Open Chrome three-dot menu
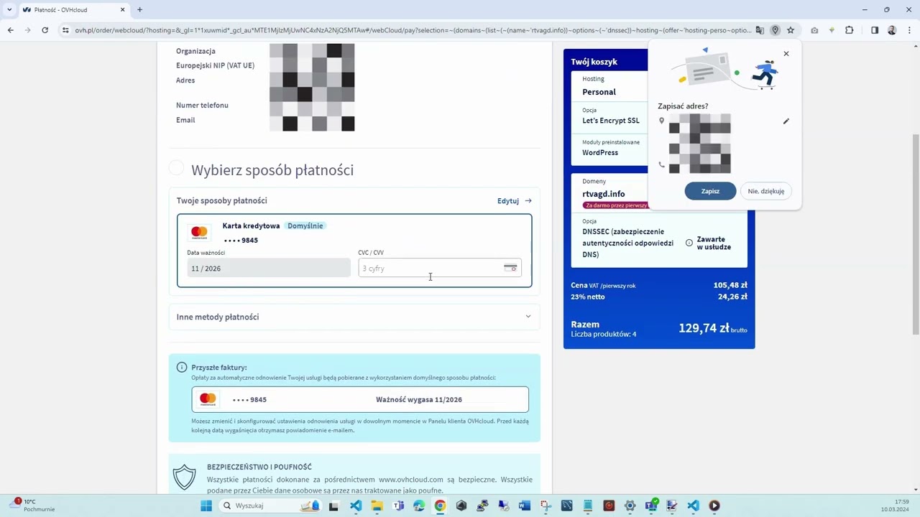This screenshot has width=920, height=517. tap(909, 30)
